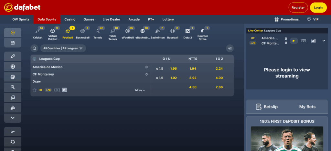Click the yellow Login button
Viewport: 331px width, 151px height.
pyautogui.click(x=318, y=7)
